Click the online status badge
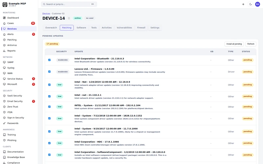 coord(78,18)
